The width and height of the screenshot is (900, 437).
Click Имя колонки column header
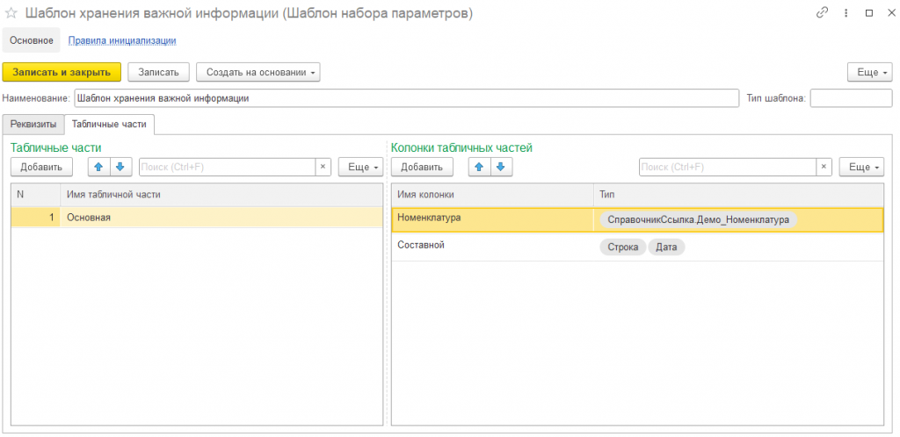(492, 195)
